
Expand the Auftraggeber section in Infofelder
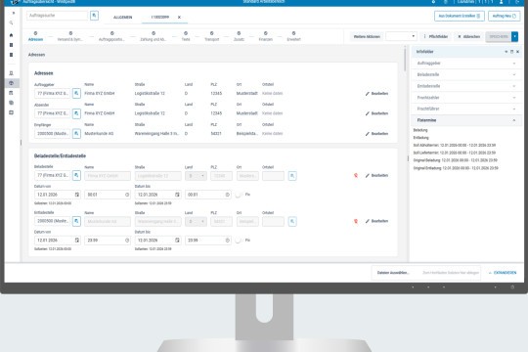(x=466, y=64)
